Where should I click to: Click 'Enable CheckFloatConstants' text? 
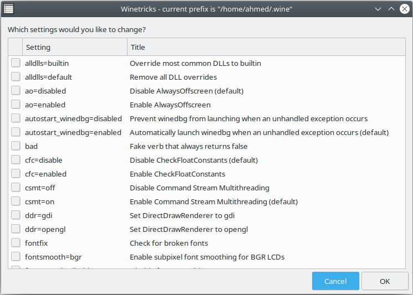click(x=177, y=174)
